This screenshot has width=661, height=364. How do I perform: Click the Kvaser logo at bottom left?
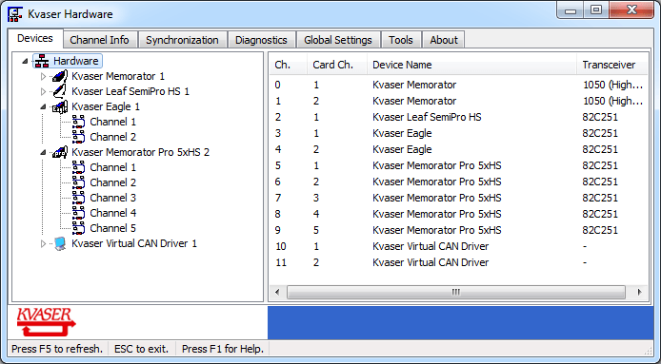click(x=46, y=322)
